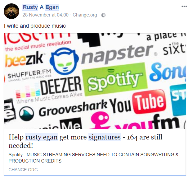Click the napster wordmark in image
The width and height of the screenshot is (188, 179).
(118, 54)
